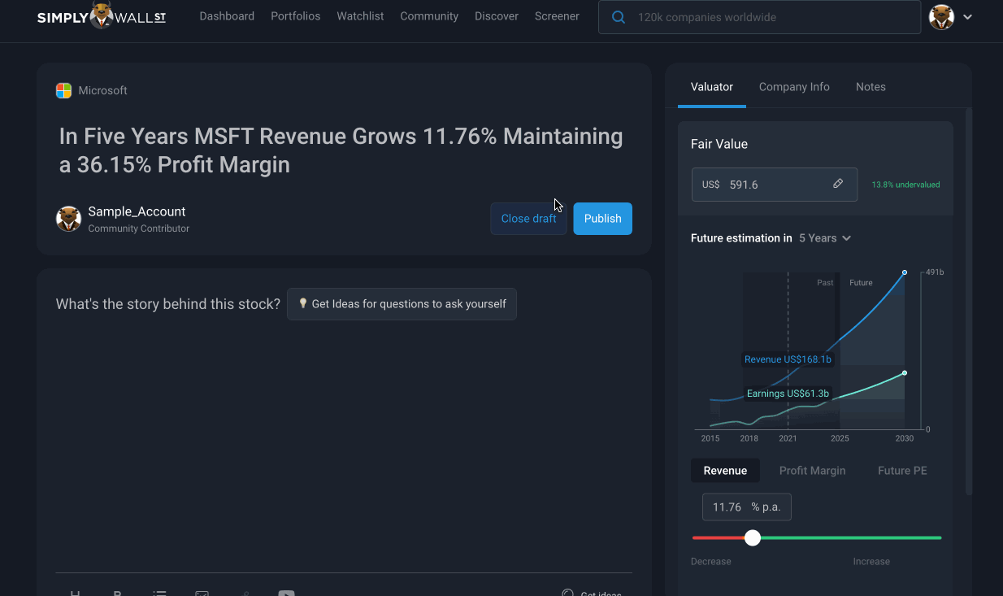Get Ideas for questions to ask yourself
This screenshot has width=1003, height=596.
click(402, 304)
